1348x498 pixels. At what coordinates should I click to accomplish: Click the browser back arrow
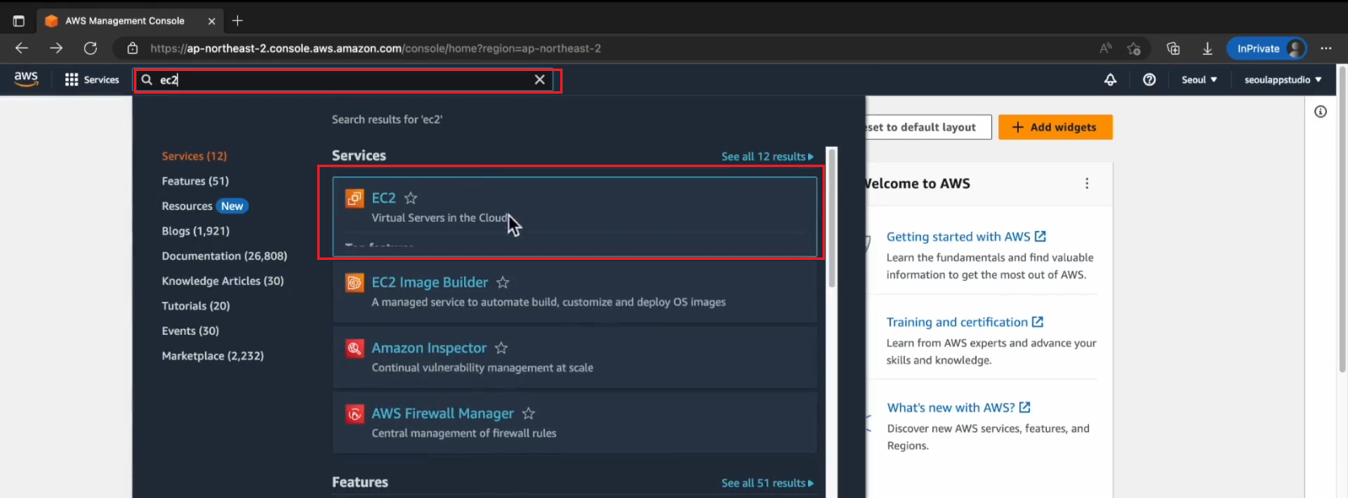click(x=22, y=48)
